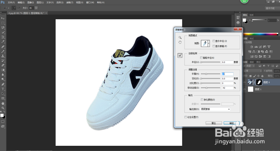
Task: Click the Zoom tool in Refine Mask dialog
Action: [180, 38]
